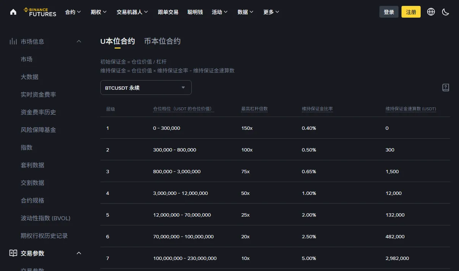The image size is (459, 271).
Task: Expand the 交易机器人 menu
Action: [132, 12]
